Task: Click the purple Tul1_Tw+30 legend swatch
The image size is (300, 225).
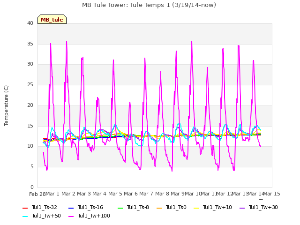Action: 242,208
